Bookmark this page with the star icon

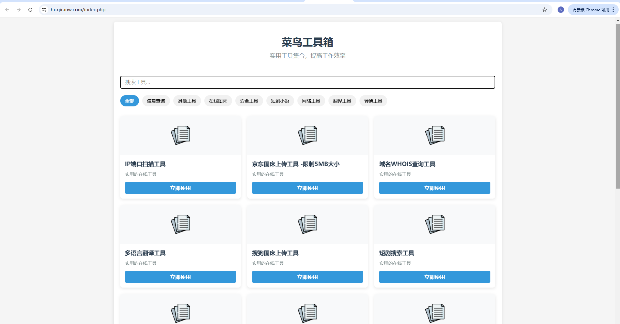coord(545,10)
